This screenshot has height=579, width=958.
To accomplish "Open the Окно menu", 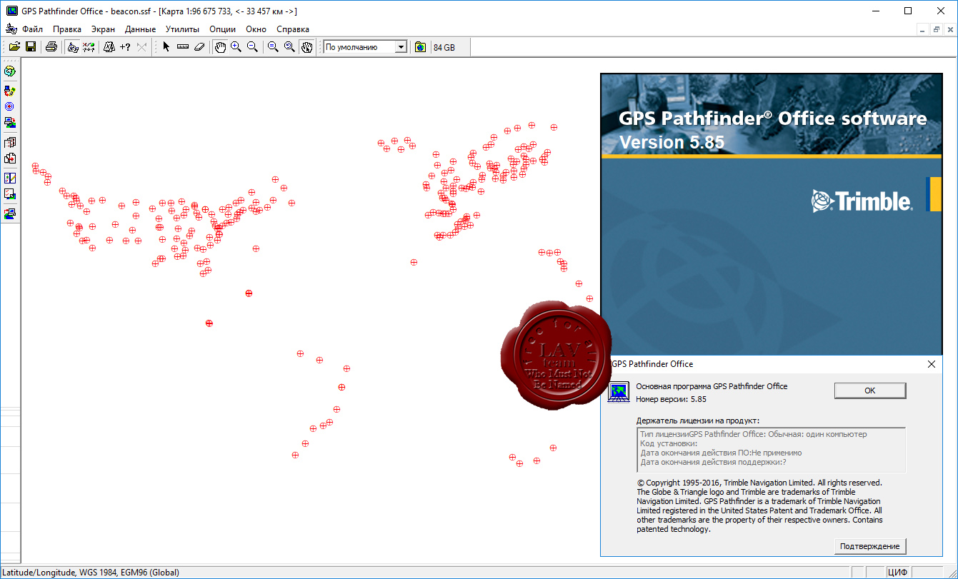I will 256,29.
